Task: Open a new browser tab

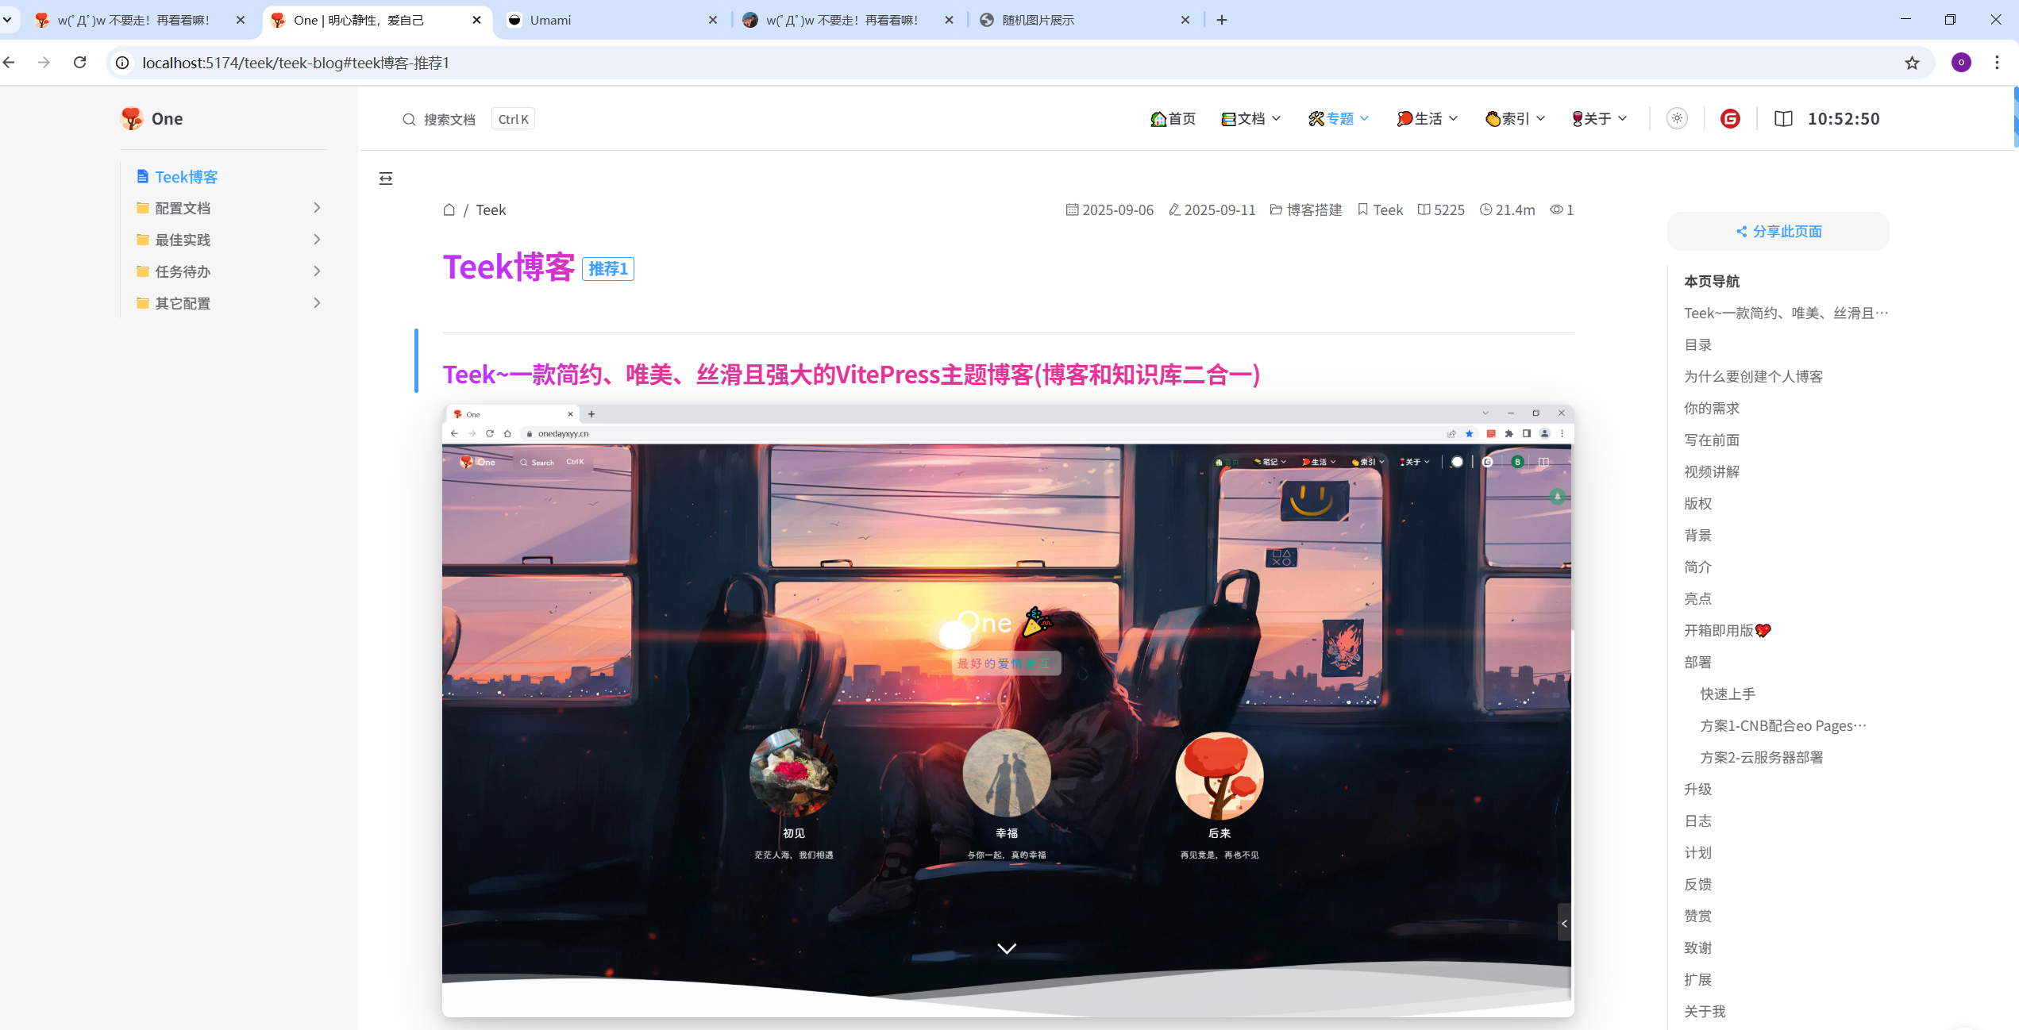Action: click(x=1222, y=20)
